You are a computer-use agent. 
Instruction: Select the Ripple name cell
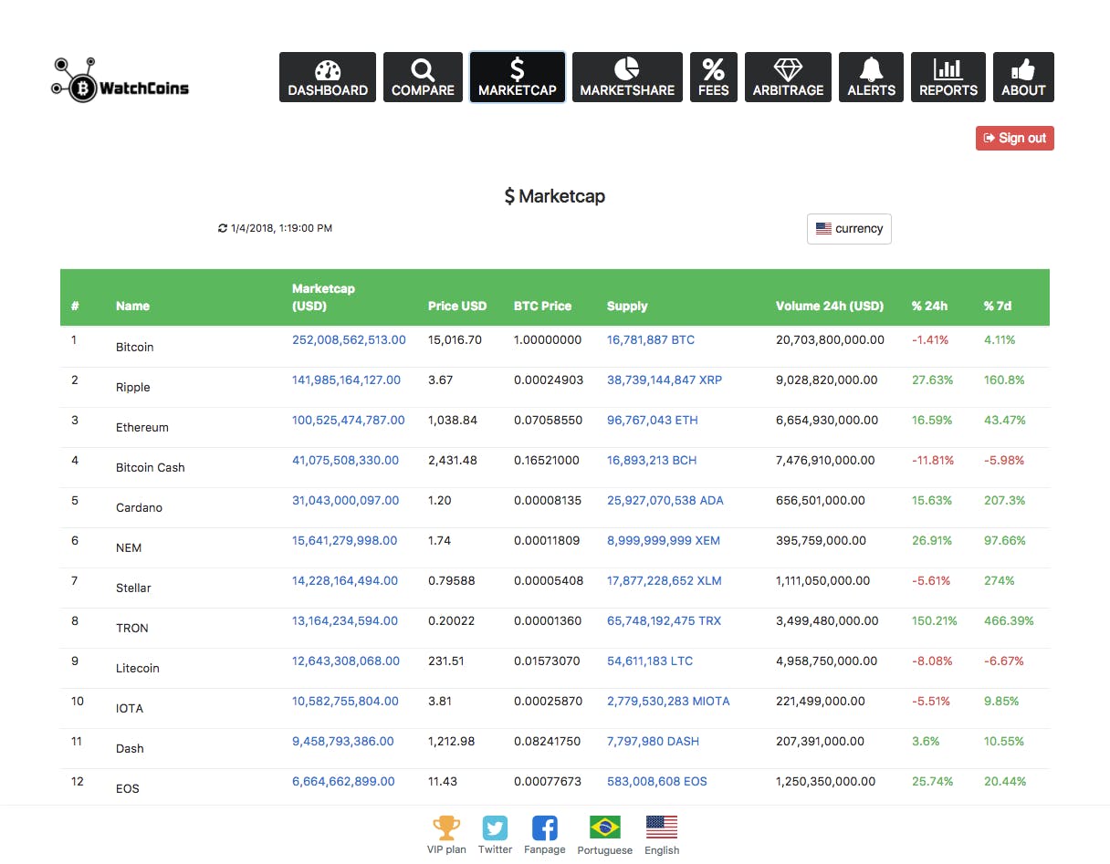[133, 387]
